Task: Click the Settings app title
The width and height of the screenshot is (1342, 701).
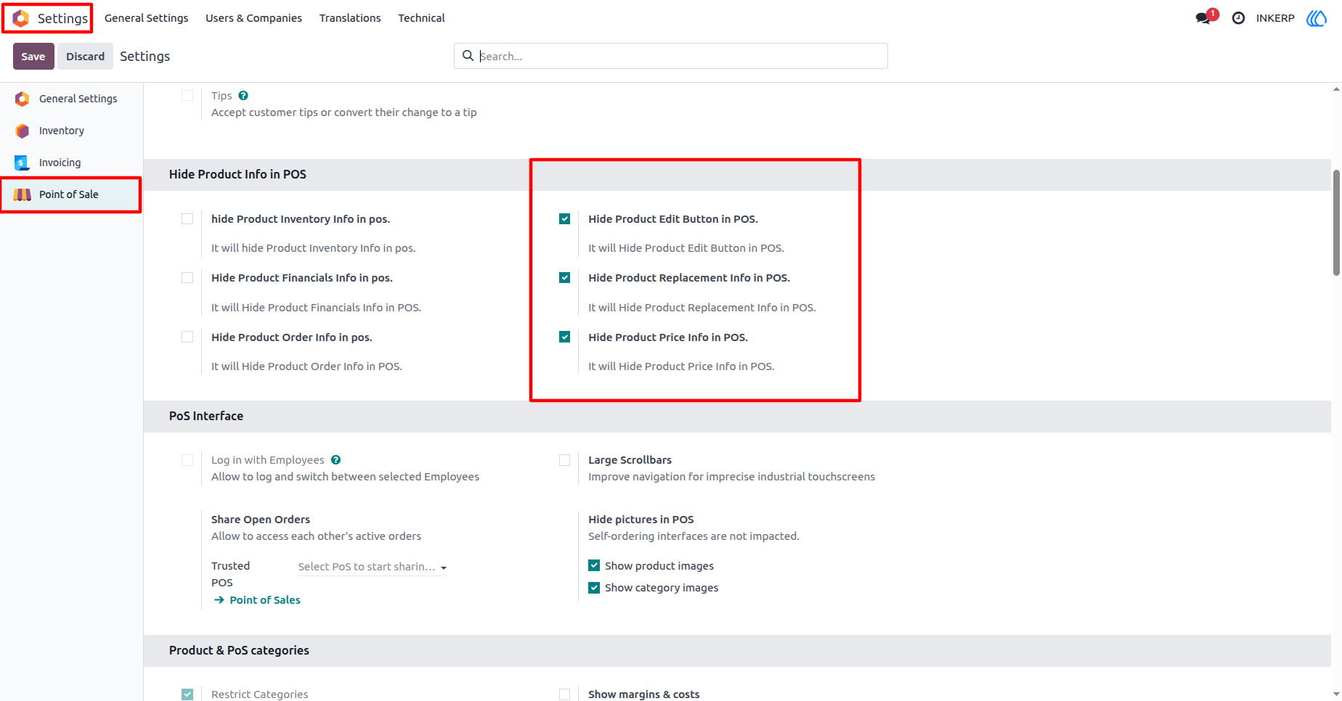Action: [x=62, y=18]
